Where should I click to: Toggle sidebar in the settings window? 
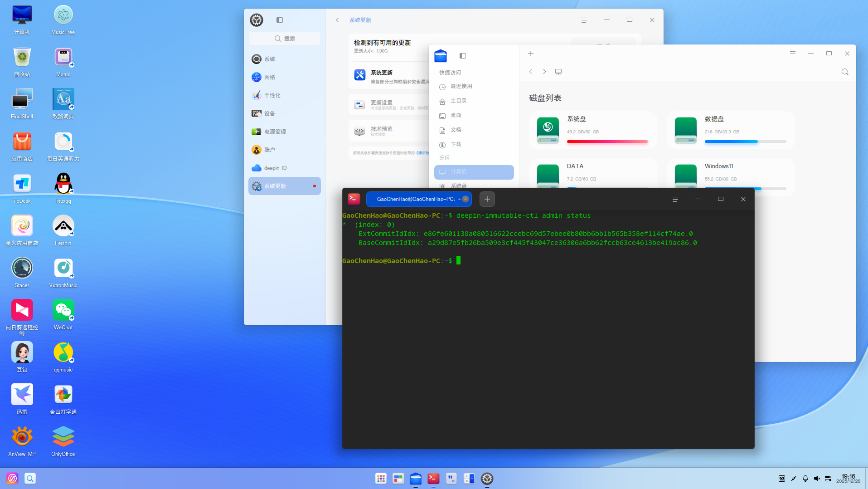pyautogui.click(x=280, y=20)
